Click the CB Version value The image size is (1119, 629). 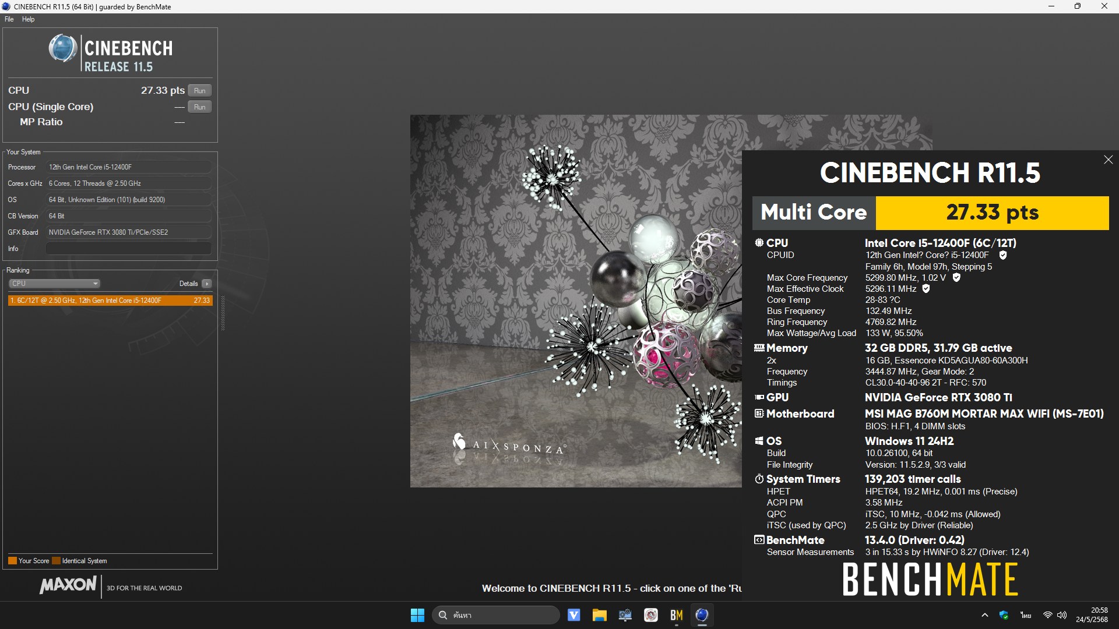click(128, 216)
